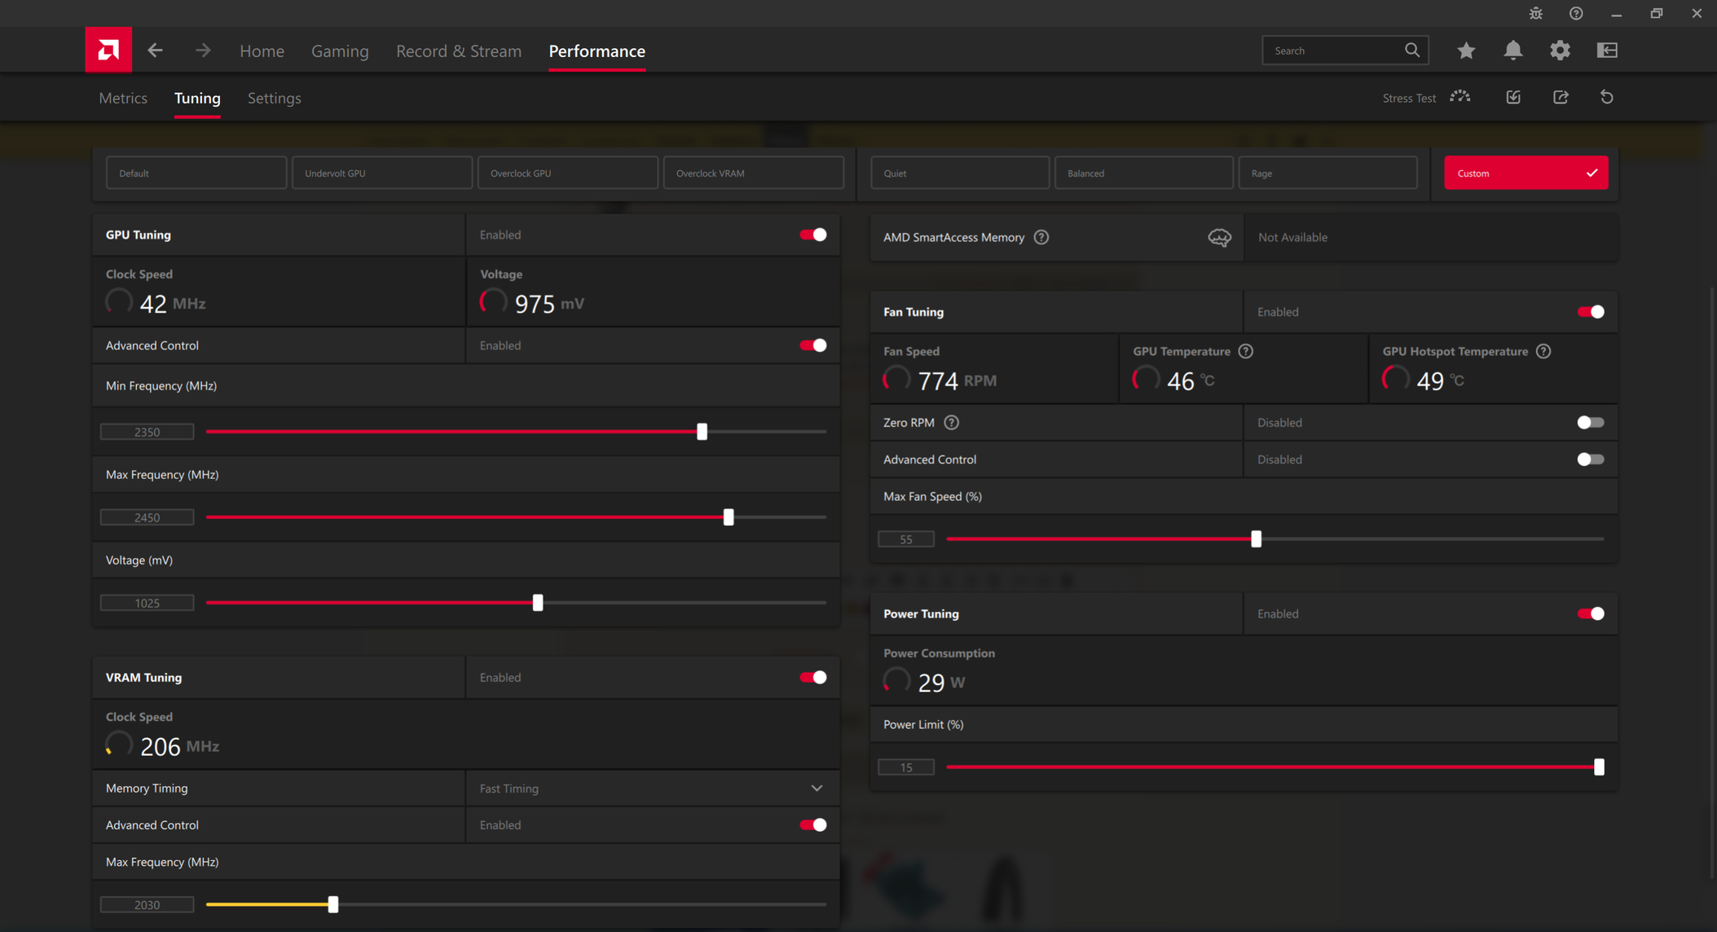The image size is (1717, 932).
Task: Restore the window size
Action: (1657, 14)
